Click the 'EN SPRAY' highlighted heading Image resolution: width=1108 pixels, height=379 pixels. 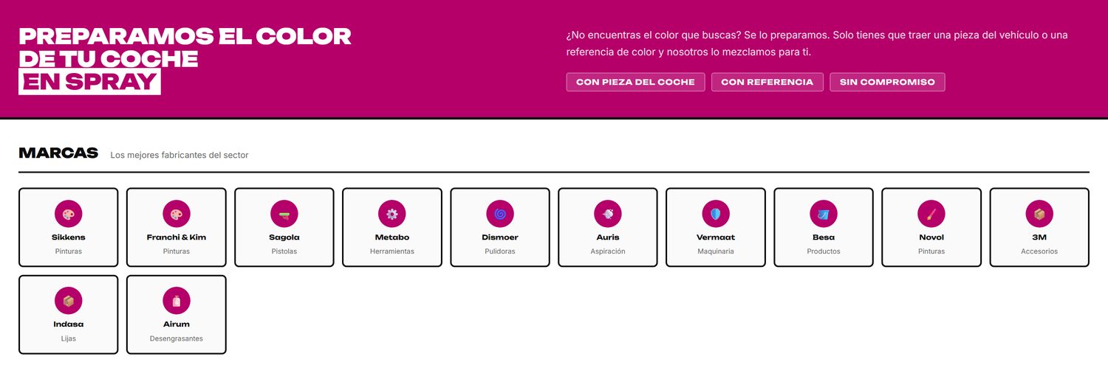pyautogui.click(x=89, y=82)
